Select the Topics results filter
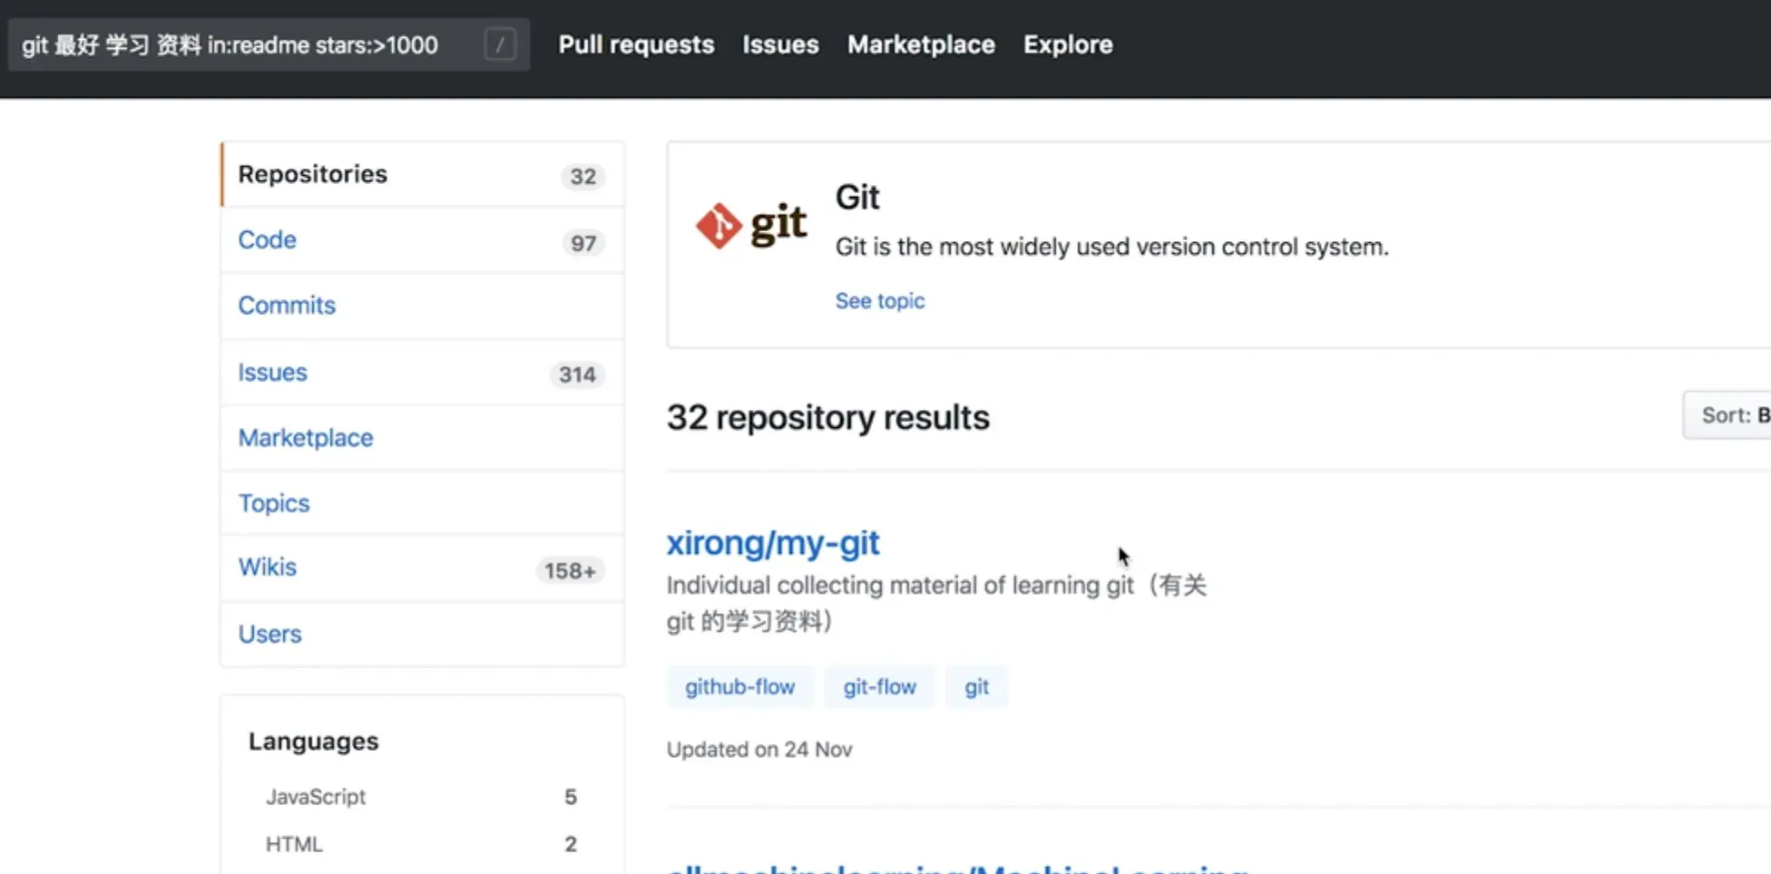This screenshot has width=1771, height=874. [423, 503]
